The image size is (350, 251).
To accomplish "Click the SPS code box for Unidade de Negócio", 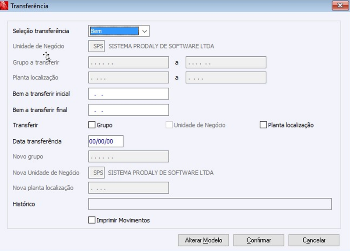I will pos(96,46).
